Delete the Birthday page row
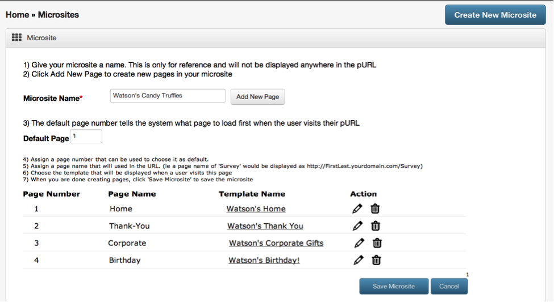 coord(376,260)
